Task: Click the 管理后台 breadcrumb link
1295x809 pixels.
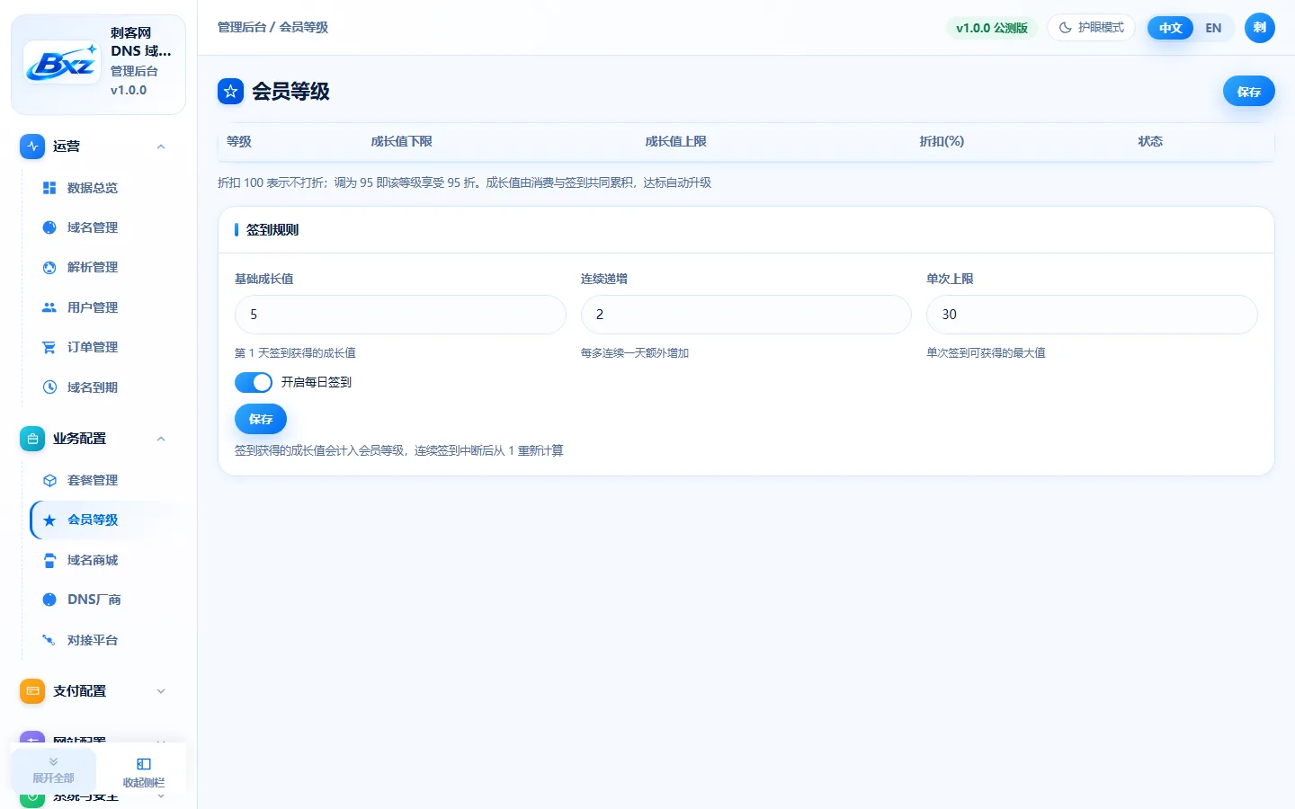Action: (x=242, y=27)
